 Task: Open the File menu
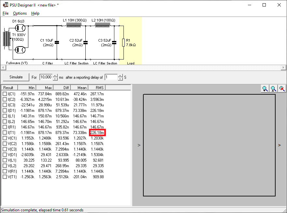pos(6,13)
